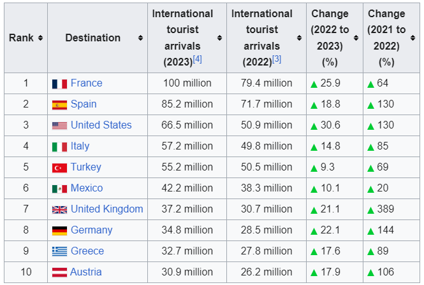Click the United Kingdom flag icon
Screen dimensions: 424x285
(59, 209)
